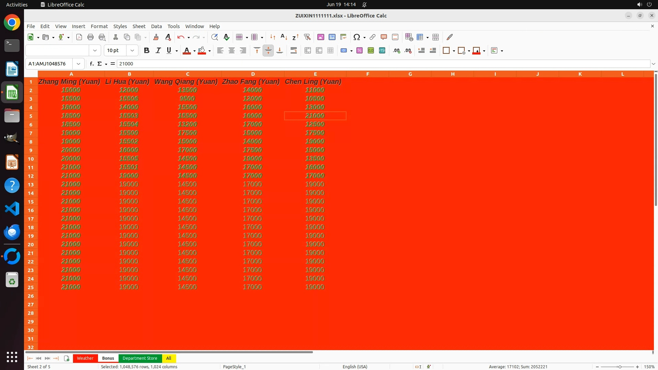Click the Clone Formatting paintbrush icon
The height and width of the screenshot is (370, 658).
coord(156,37)
